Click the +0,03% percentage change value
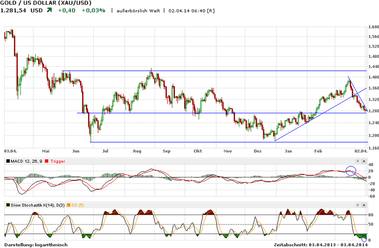Image resolution: width=379 pixels, height=248 pixels. point(93,11)
